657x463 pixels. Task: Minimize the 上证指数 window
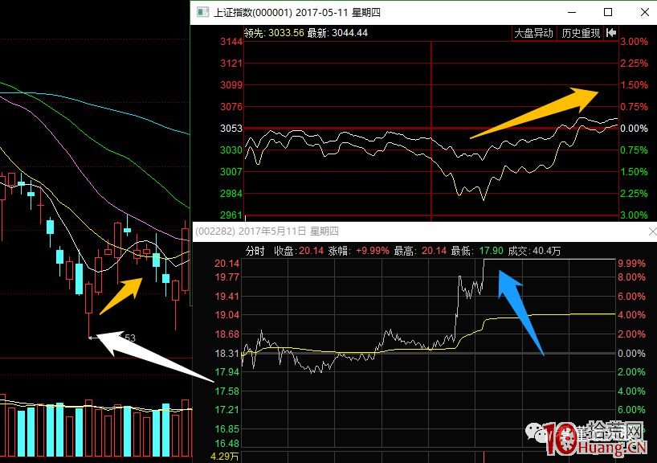[x=572, y=12]
